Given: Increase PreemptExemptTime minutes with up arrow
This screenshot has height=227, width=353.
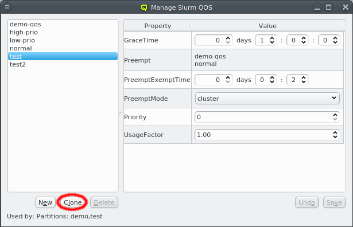Looking at the screenshot, I should [x=304, y=77].
